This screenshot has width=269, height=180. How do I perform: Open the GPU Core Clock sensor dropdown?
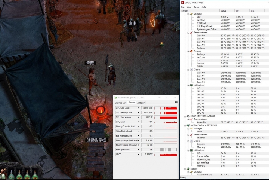pyautogui.click(x=139, y=108)
